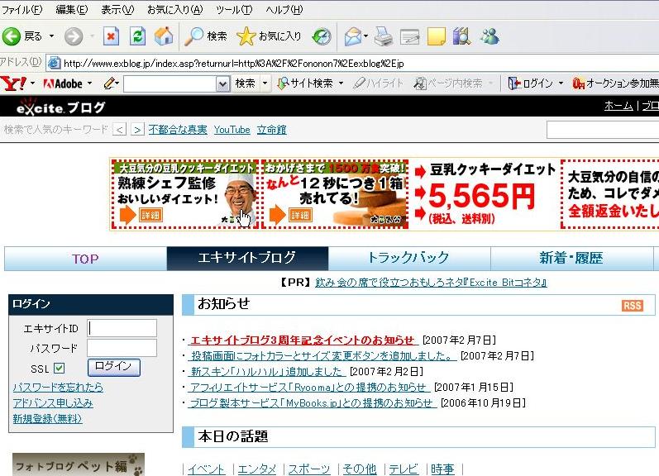Click in the エキサイトID input field

[122, 328]
